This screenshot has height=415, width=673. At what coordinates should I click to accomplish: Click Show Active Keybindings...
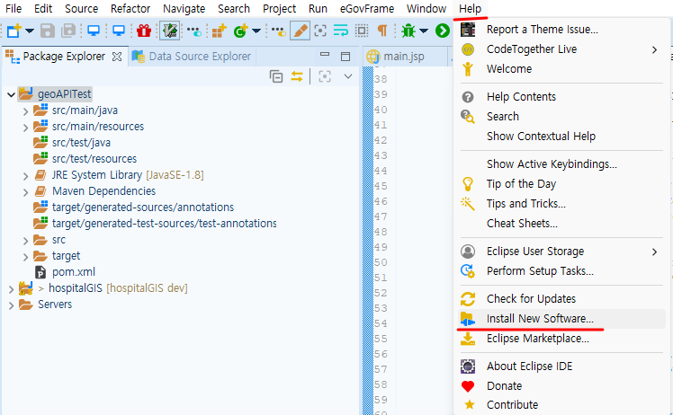pyautogui.click(x=561, y=164)
